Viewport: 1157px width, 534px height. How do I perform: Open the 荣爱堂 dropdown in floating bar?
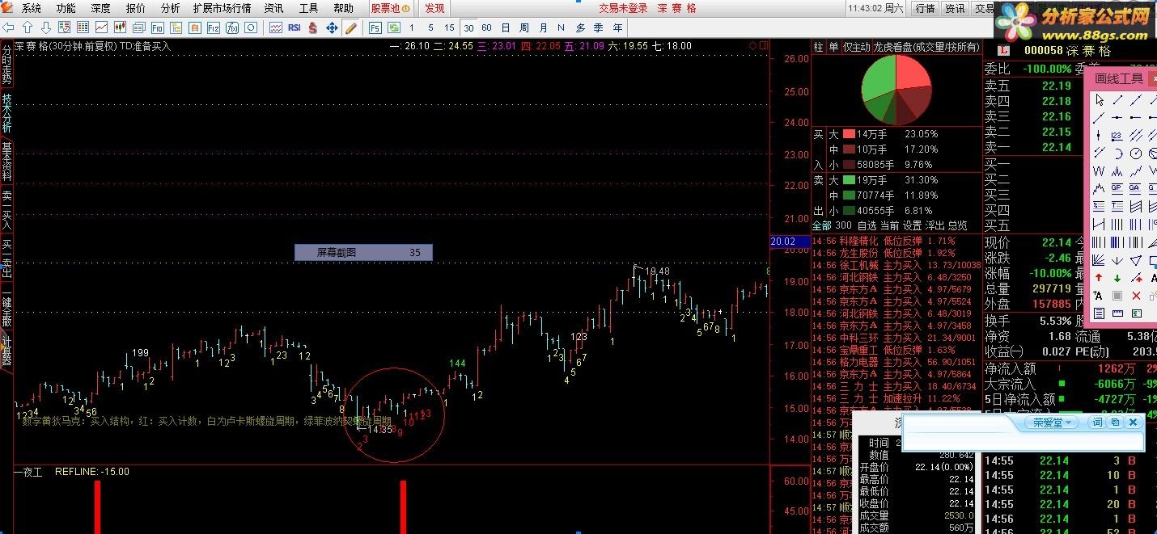coord(1052,423)
